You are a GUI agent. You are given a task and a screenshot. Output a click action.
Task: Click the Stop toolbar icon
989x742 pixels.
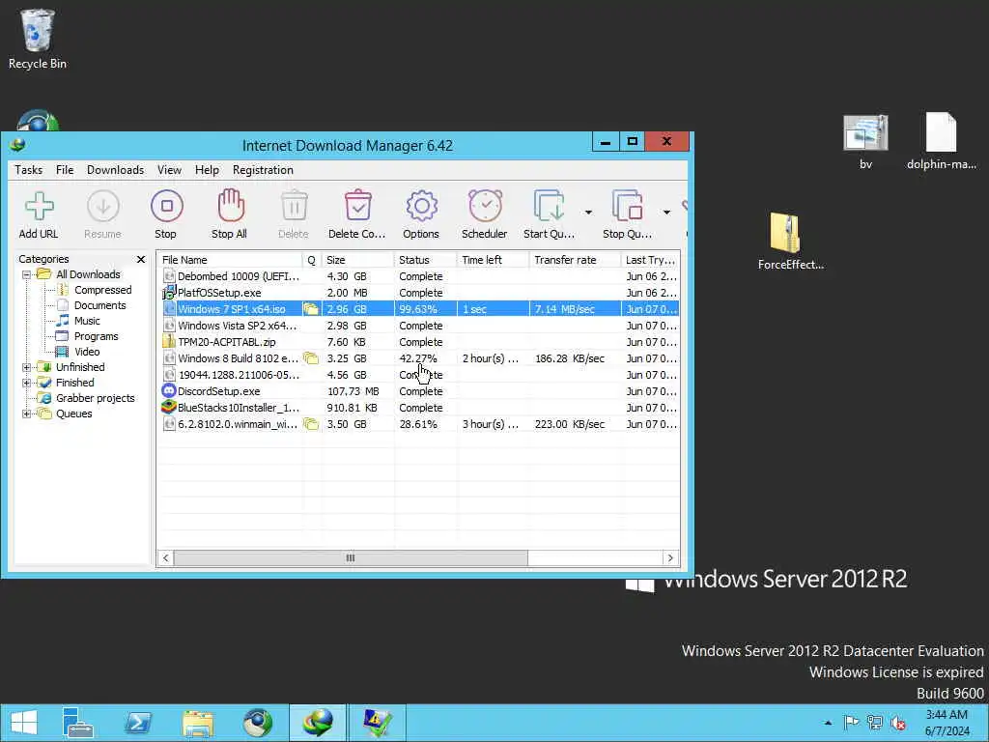[x=166, y=214]
